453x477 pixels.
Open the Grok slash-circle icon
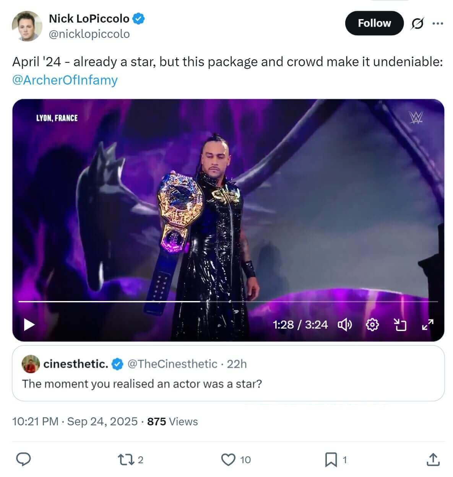click(417, 24)
